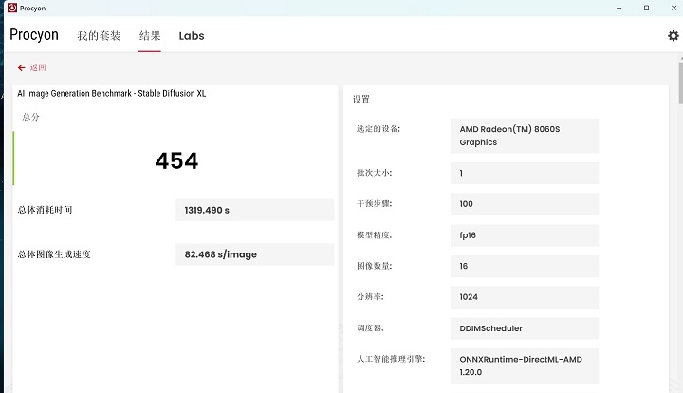Image resolution: width=683 pixels, height=393 pixels.
Task: Click the 1319.490 s total time value
Action: tap(255, 210)
